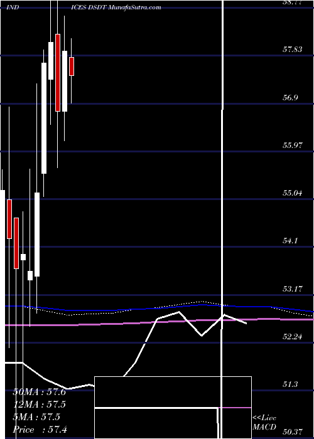314x439 pixels.
Task: Click the tallest red candlestick body
Action: [x=58, y=73]
